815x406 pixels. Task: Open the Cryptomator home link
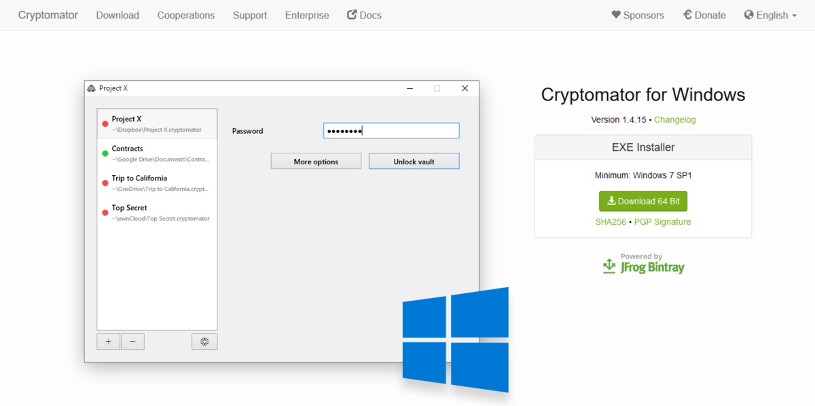click(48, 15)
